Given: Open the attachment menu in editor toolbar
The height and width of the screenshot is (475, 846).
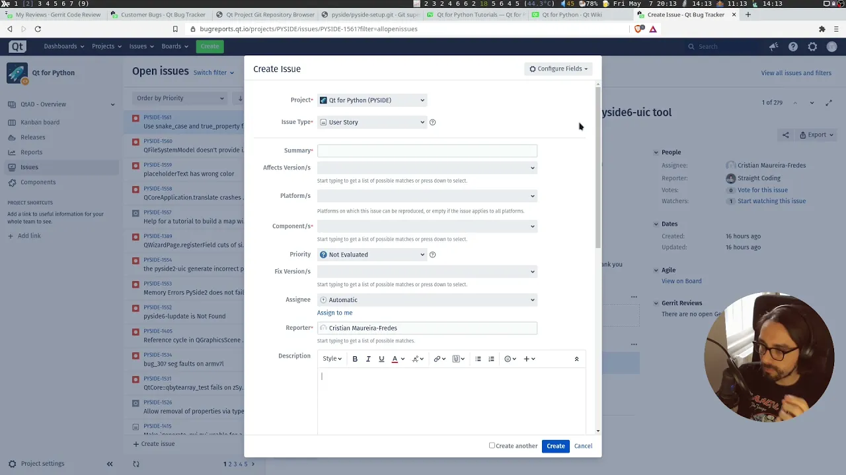Looking at the screenshot, I should (459, 359).
